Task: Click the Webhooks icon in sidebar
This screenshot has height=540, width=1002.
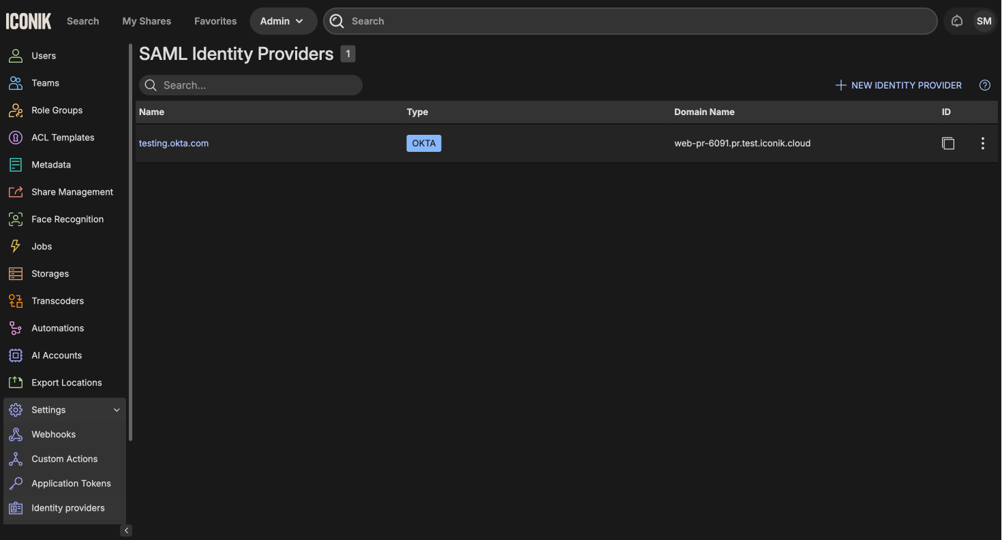Action: (15, 434)
